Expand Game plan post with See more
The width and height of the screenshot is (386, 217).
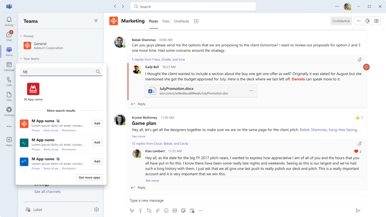(139, 136)
